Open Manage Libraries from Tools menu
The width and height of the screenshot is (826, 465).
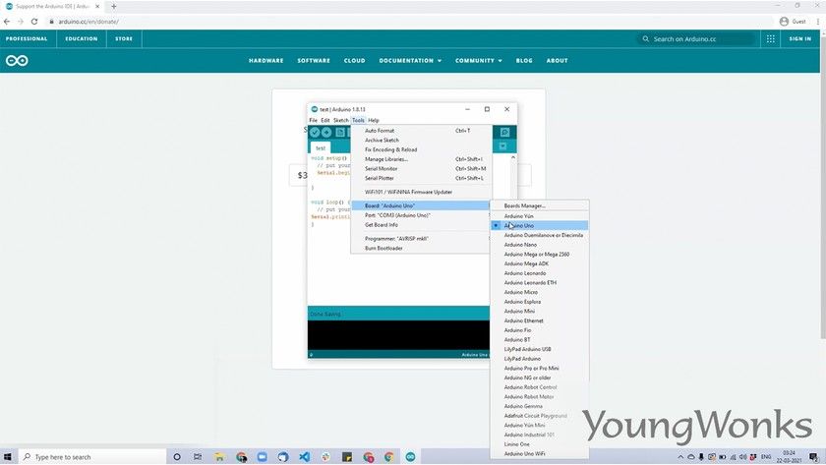tap(421, 159)
